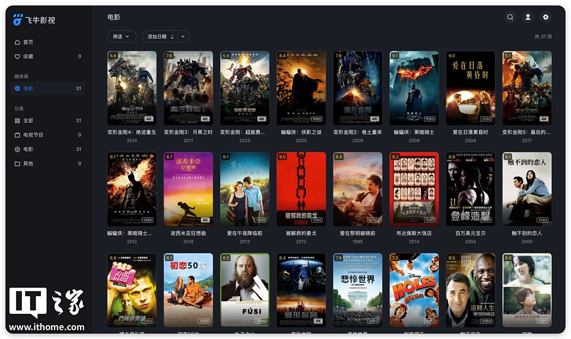Select 电视节目 category in sidebar
The width and height of the screenshot is (571, 339).
tap(33, 135)
